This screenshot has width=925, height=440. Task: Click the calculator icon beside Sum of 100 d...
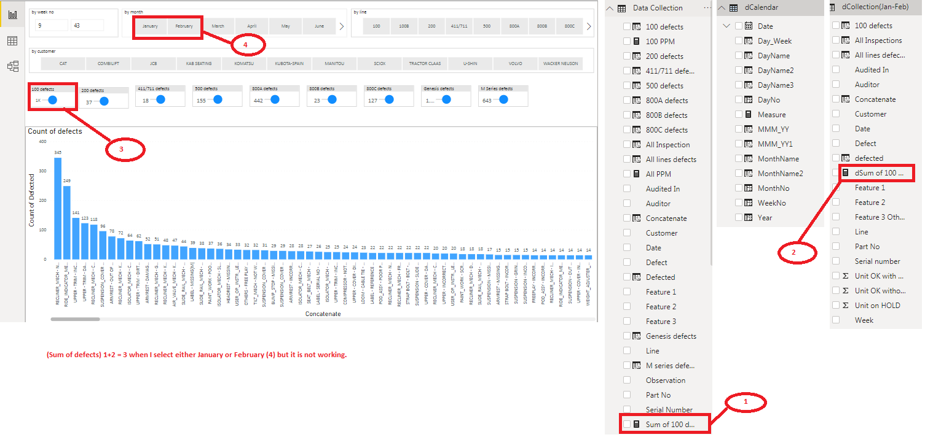[x=636, y=424]
